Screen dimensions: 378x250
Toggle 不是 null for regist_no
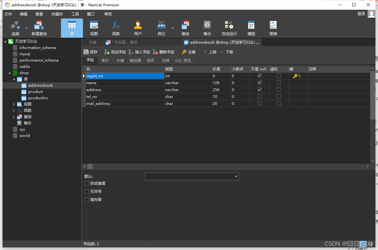pos(260,76)
